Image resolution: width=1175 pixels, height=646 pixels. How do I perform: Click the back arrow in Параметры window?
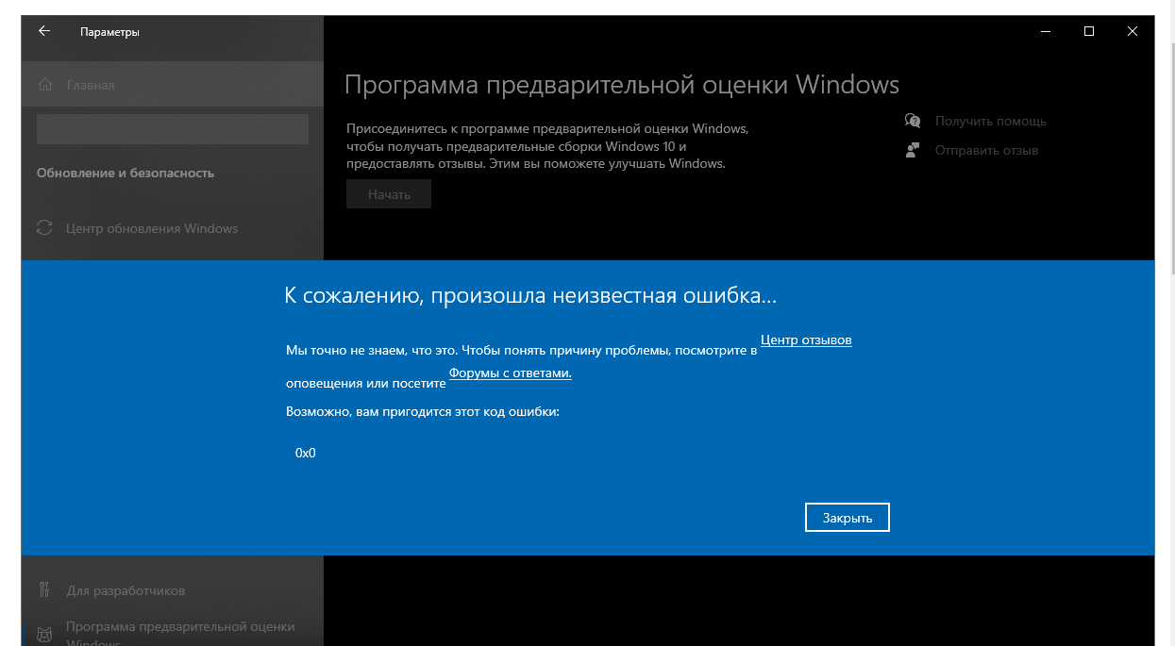(44, 31)
